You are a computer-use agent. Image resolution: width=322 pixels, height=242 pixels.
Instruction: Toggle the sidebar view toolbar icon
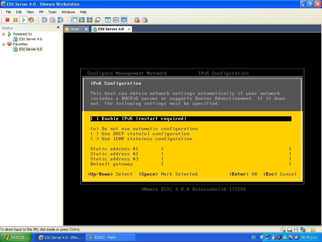point(74,20)
